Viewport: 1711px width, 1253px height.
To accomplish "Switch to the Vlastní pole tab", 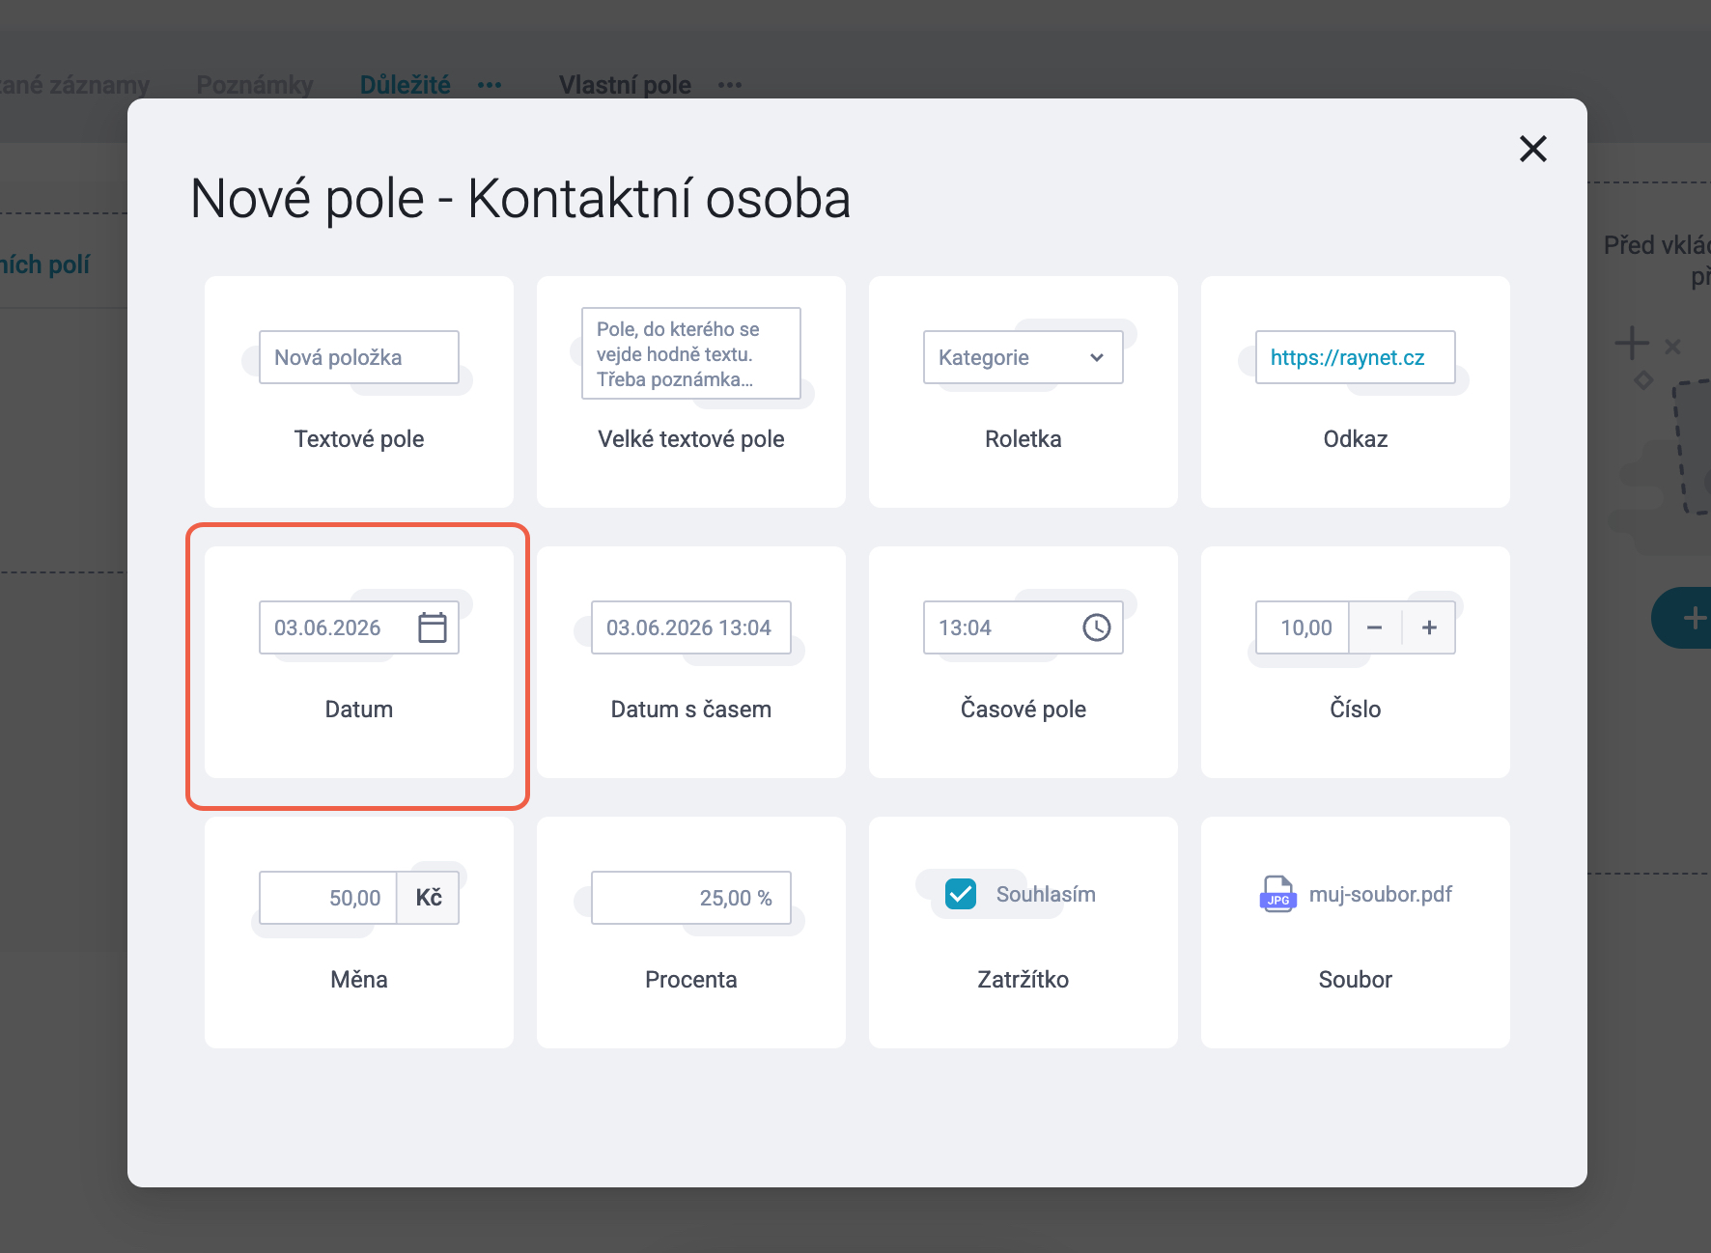I will [625, 85].
